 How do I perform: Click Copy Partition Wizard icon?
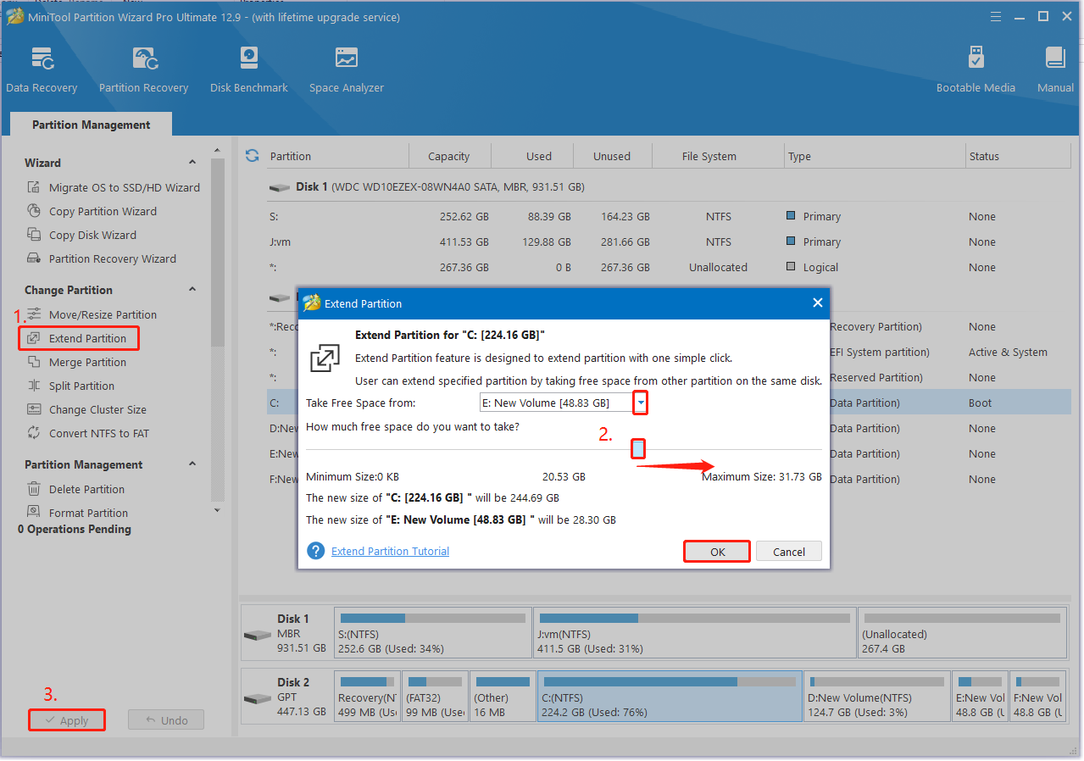[x=34, y=211]
